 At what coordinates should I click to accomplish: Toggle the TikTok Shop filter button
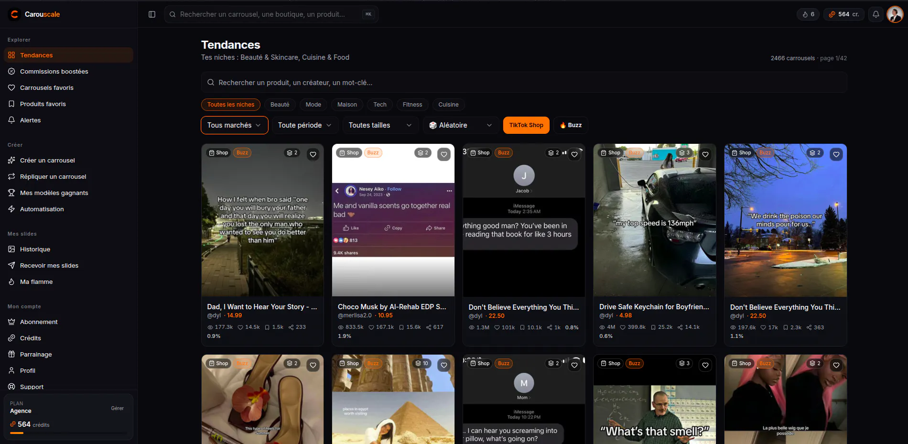[526, 125]
